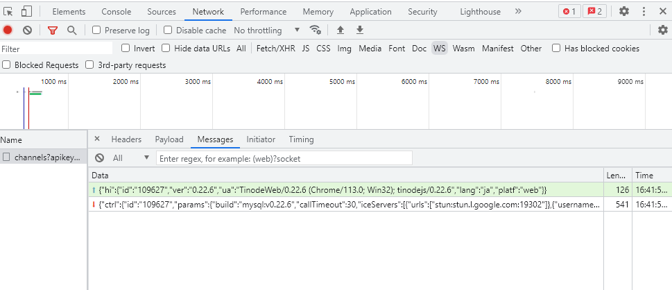Open the Headers tab

click(x=126, y=139)
